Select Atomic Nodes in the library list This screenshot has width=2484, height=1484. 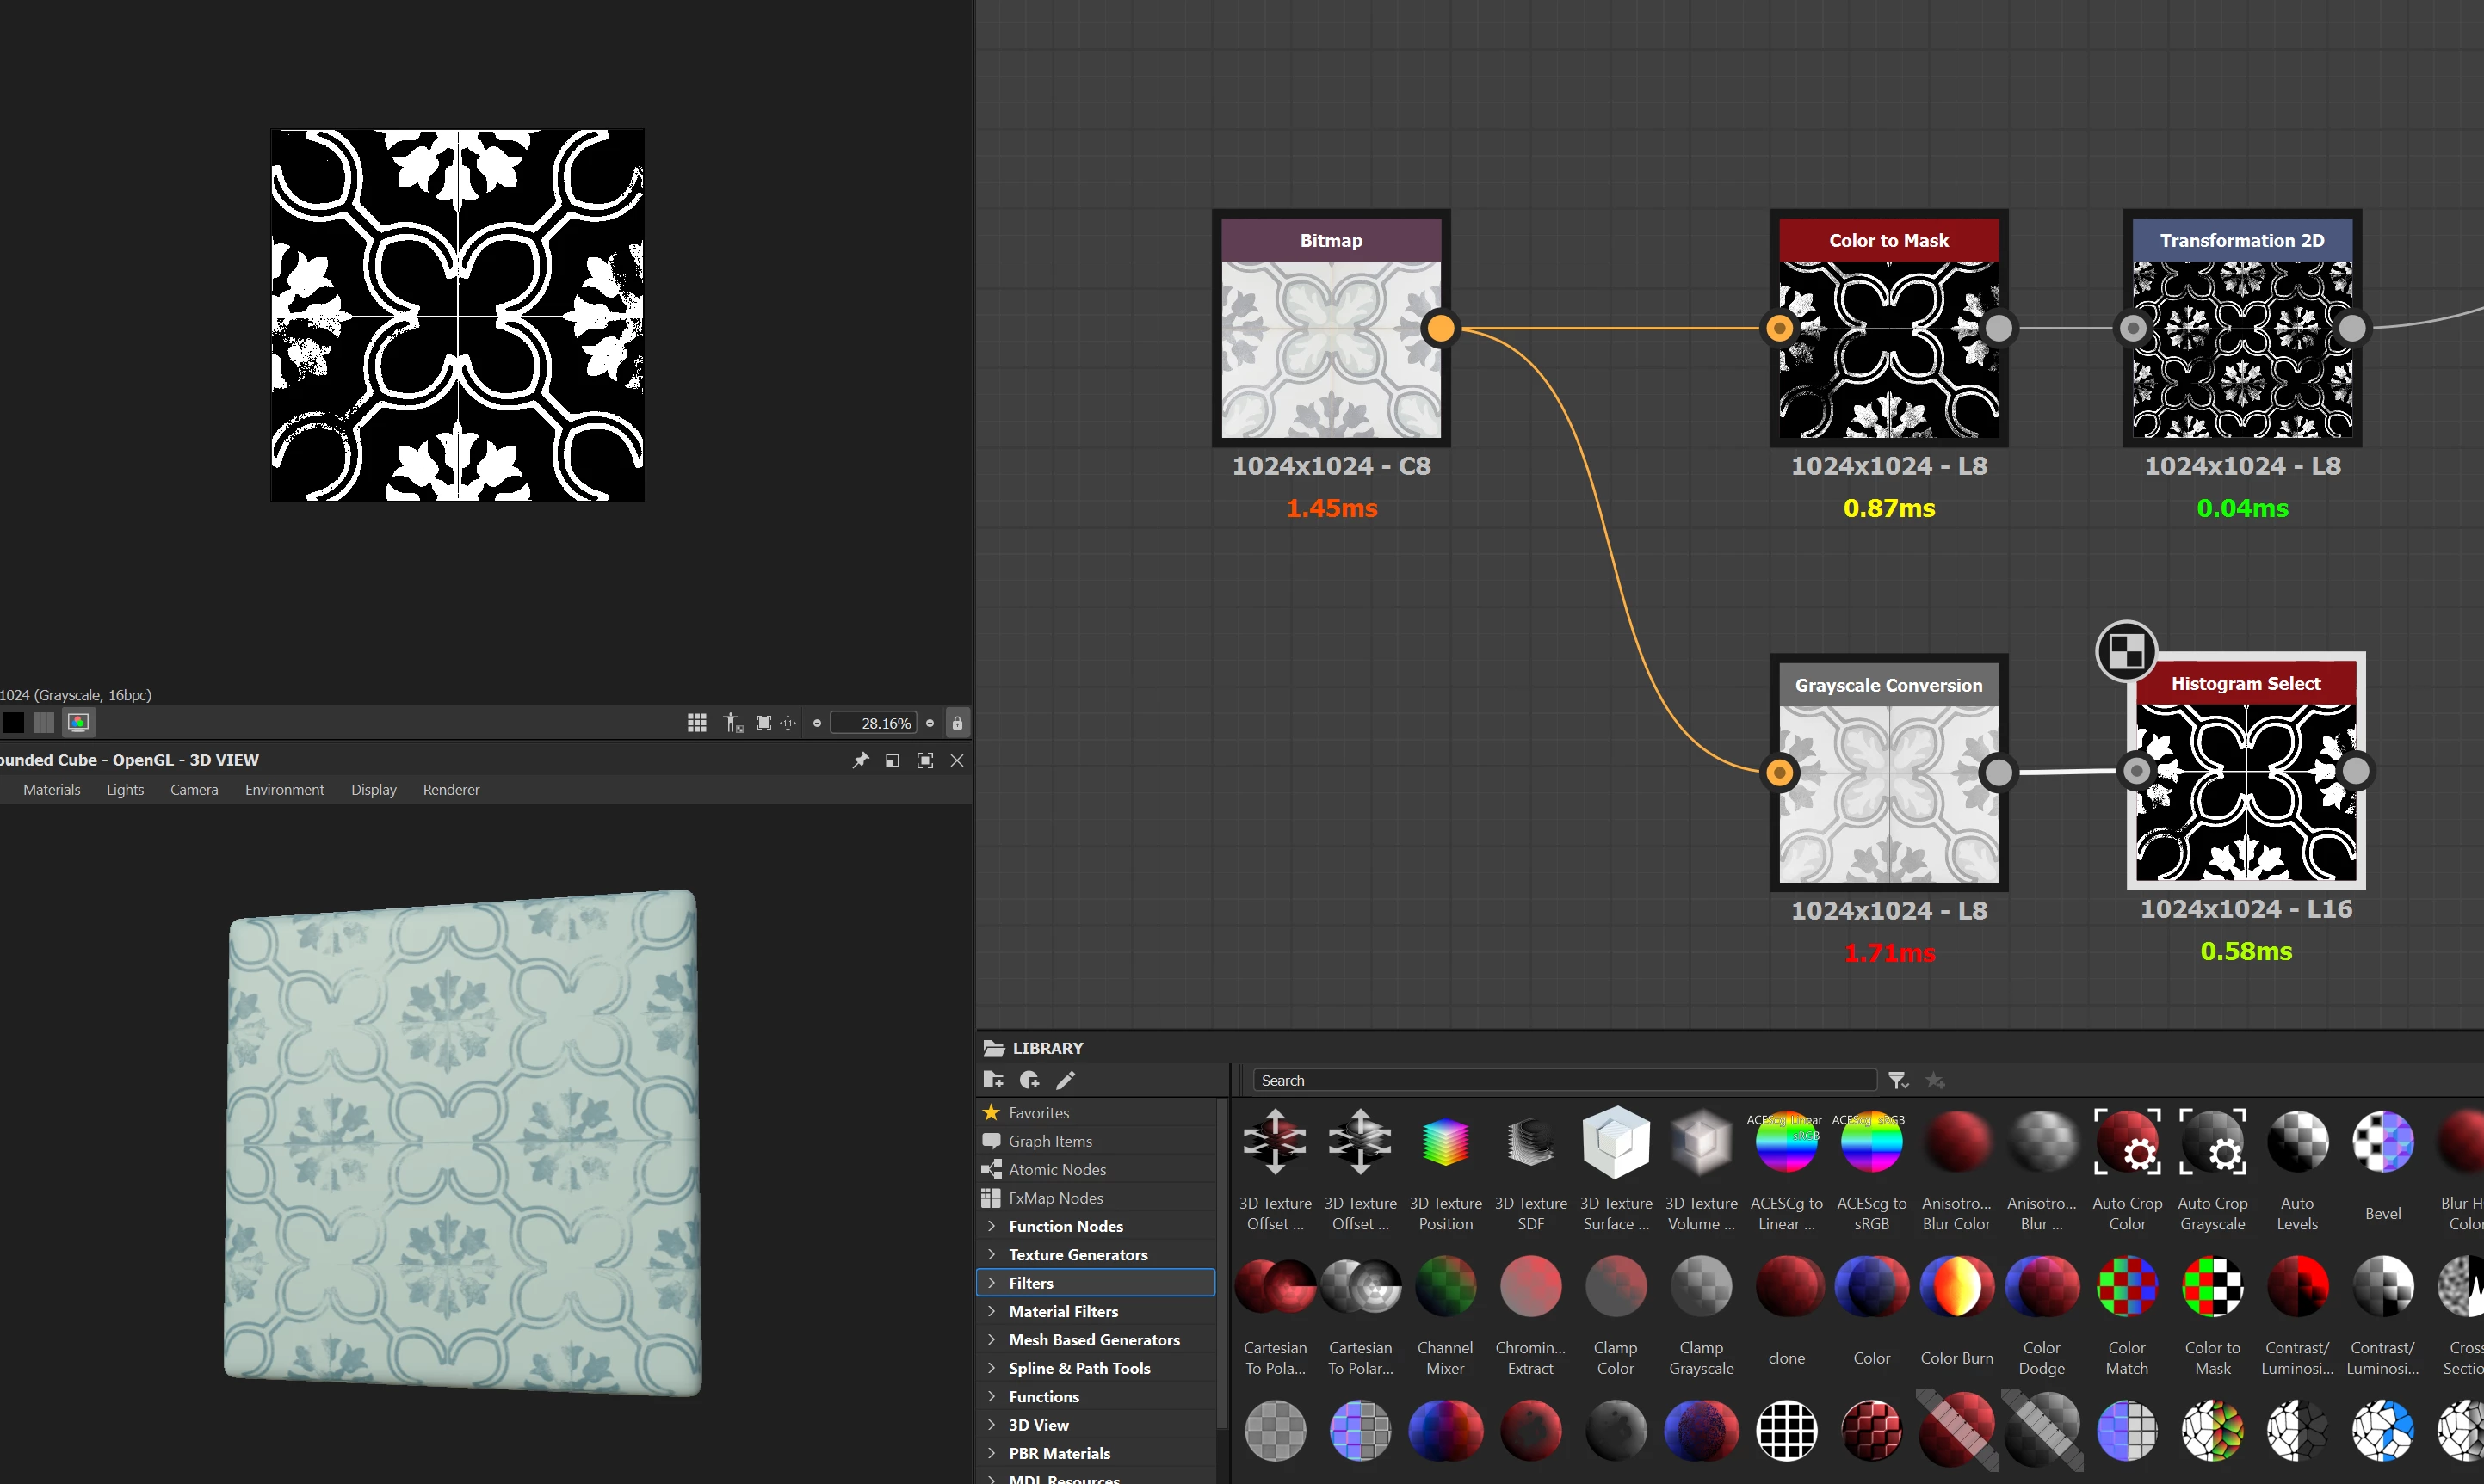click(1056, 1169)
